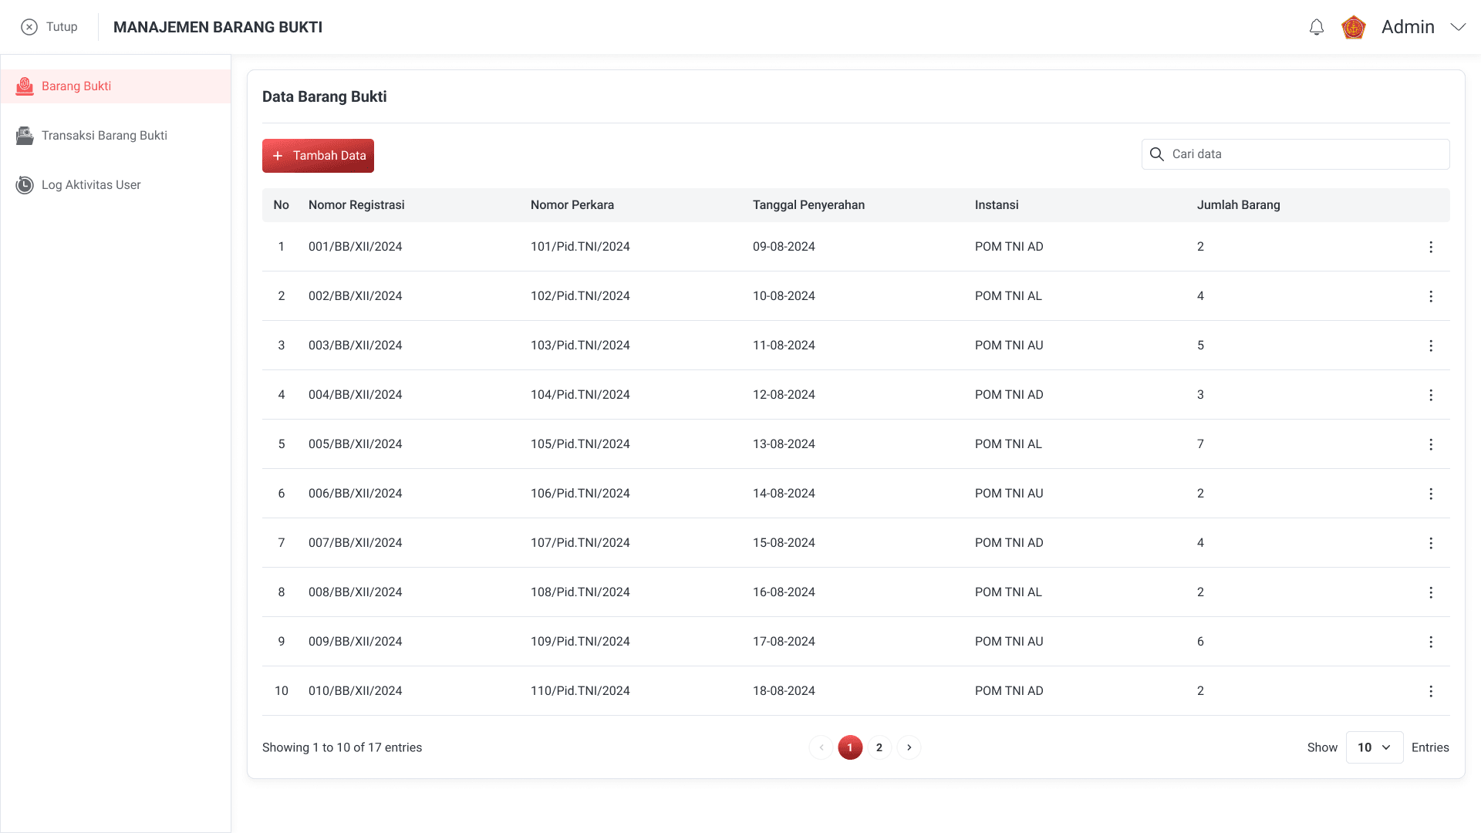Viewport: 1481px width, 833px height.
Task: Go to pagination page 2
Action: click(x=879, y=747)
